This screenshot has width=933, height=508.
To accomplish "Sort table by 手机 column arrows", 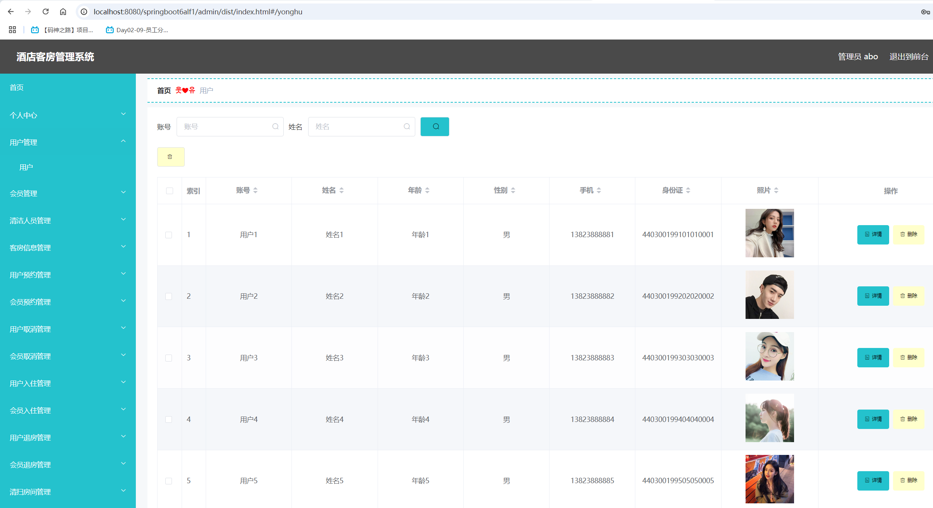I will 599,190.
